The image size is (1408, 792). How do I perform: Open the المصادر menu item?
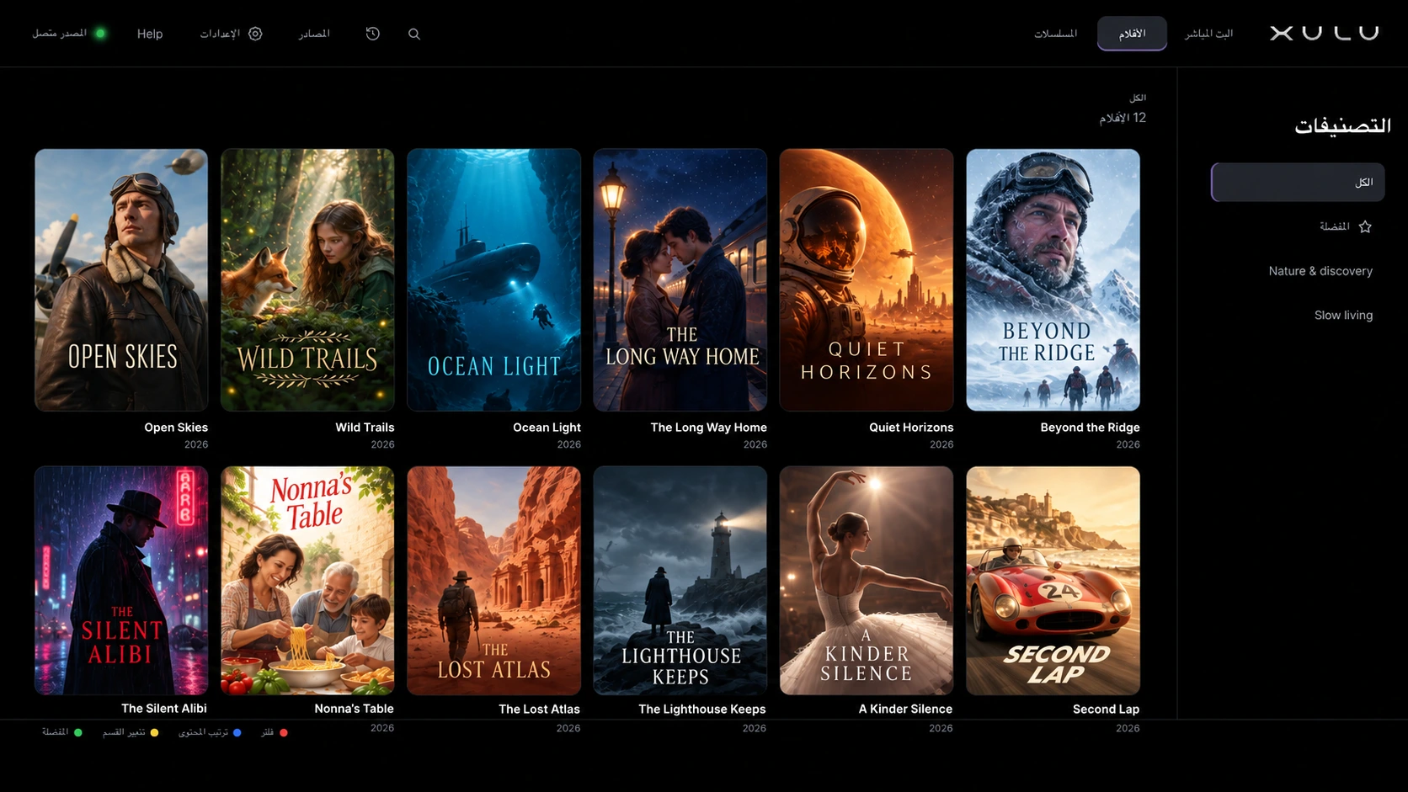[314, 34]
